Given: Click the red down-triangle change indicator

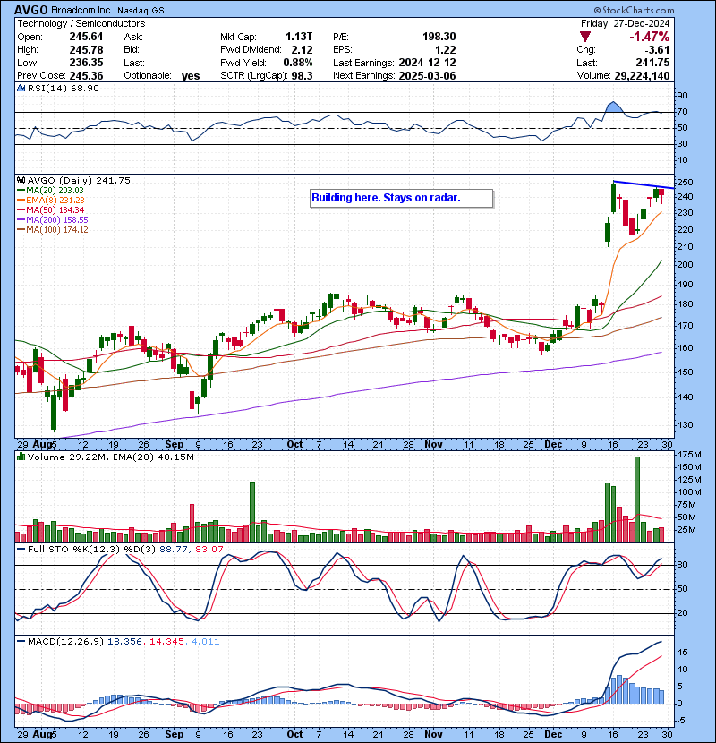Looking at the screenshot, I should pos(585,37).
